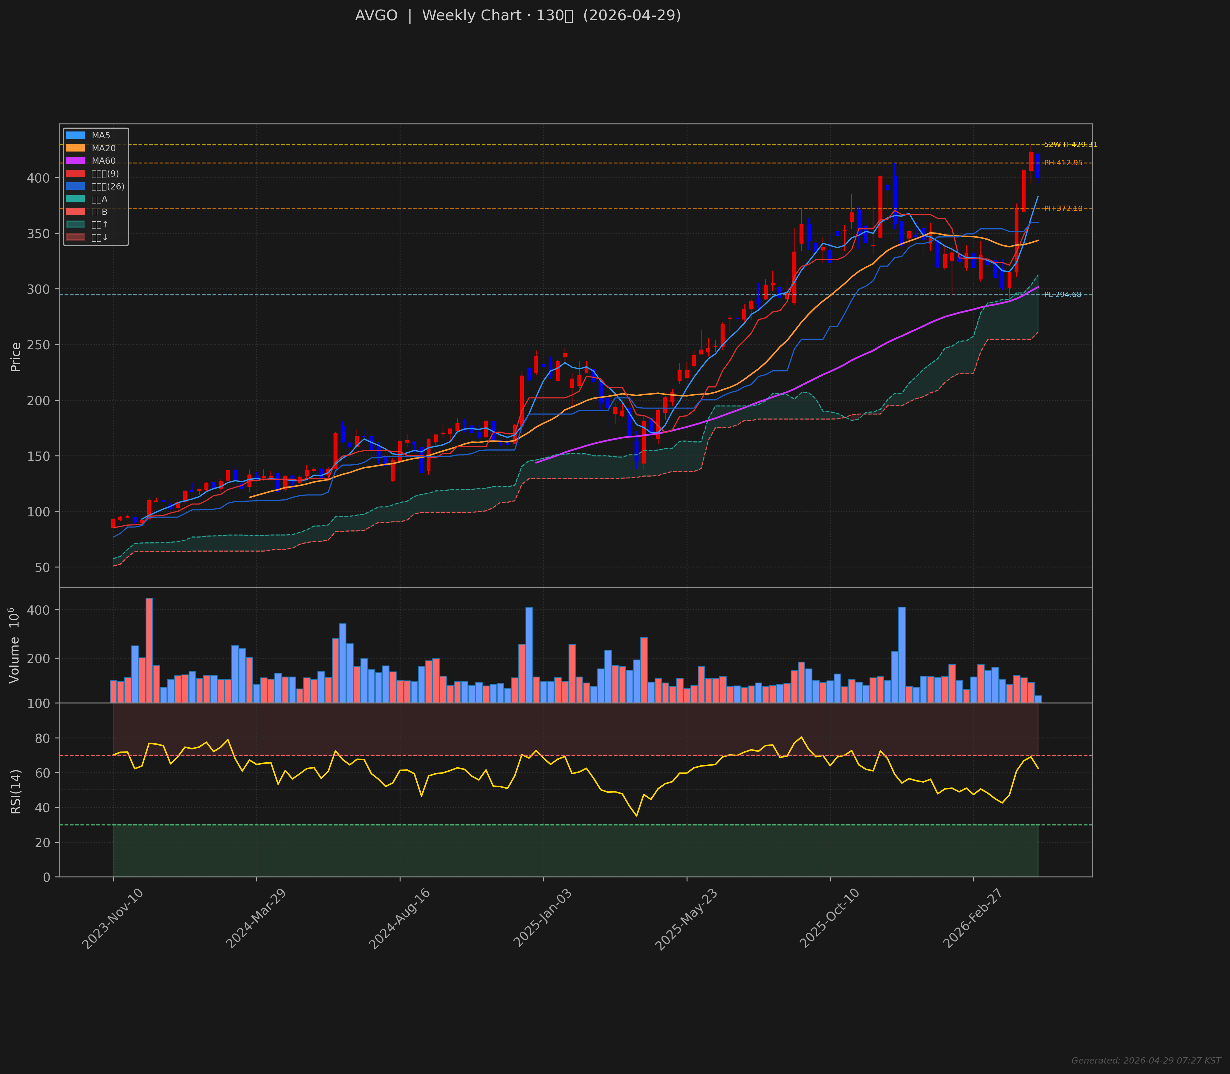Click the PH 412.95 level label
The width and height of the screenshot is (1230, 1074).
click(1063, 163)
